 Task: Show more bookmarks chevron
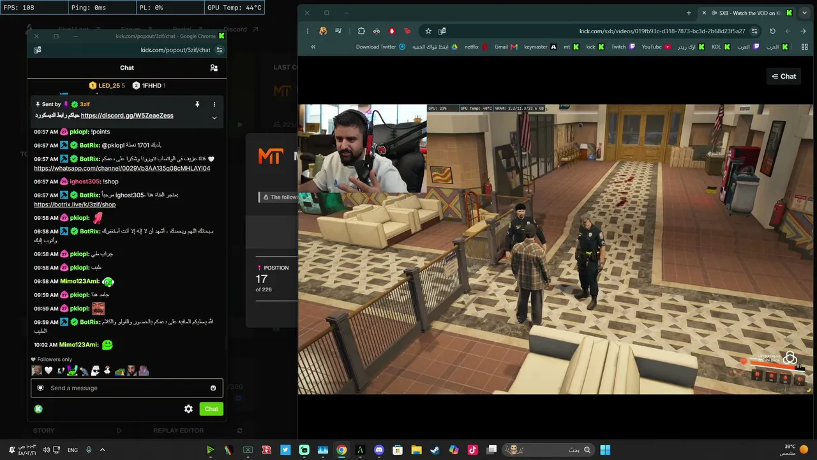[313, 47]
